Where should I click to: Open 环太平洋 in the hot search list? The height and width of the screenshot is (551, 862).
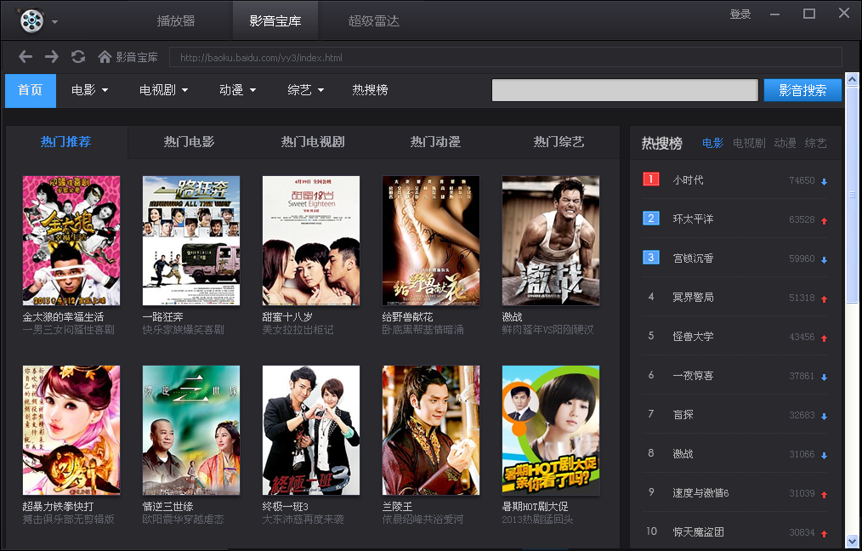(693, 219)
